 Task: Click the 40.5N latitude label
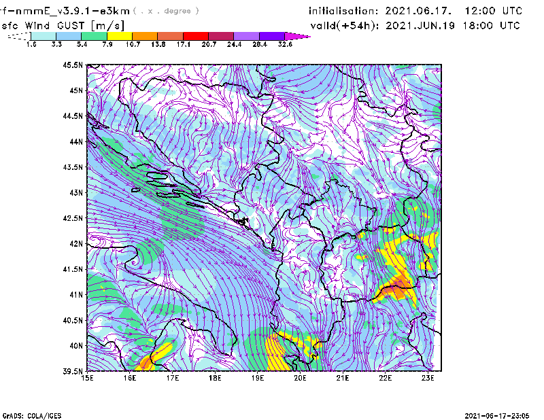point(73,321)
